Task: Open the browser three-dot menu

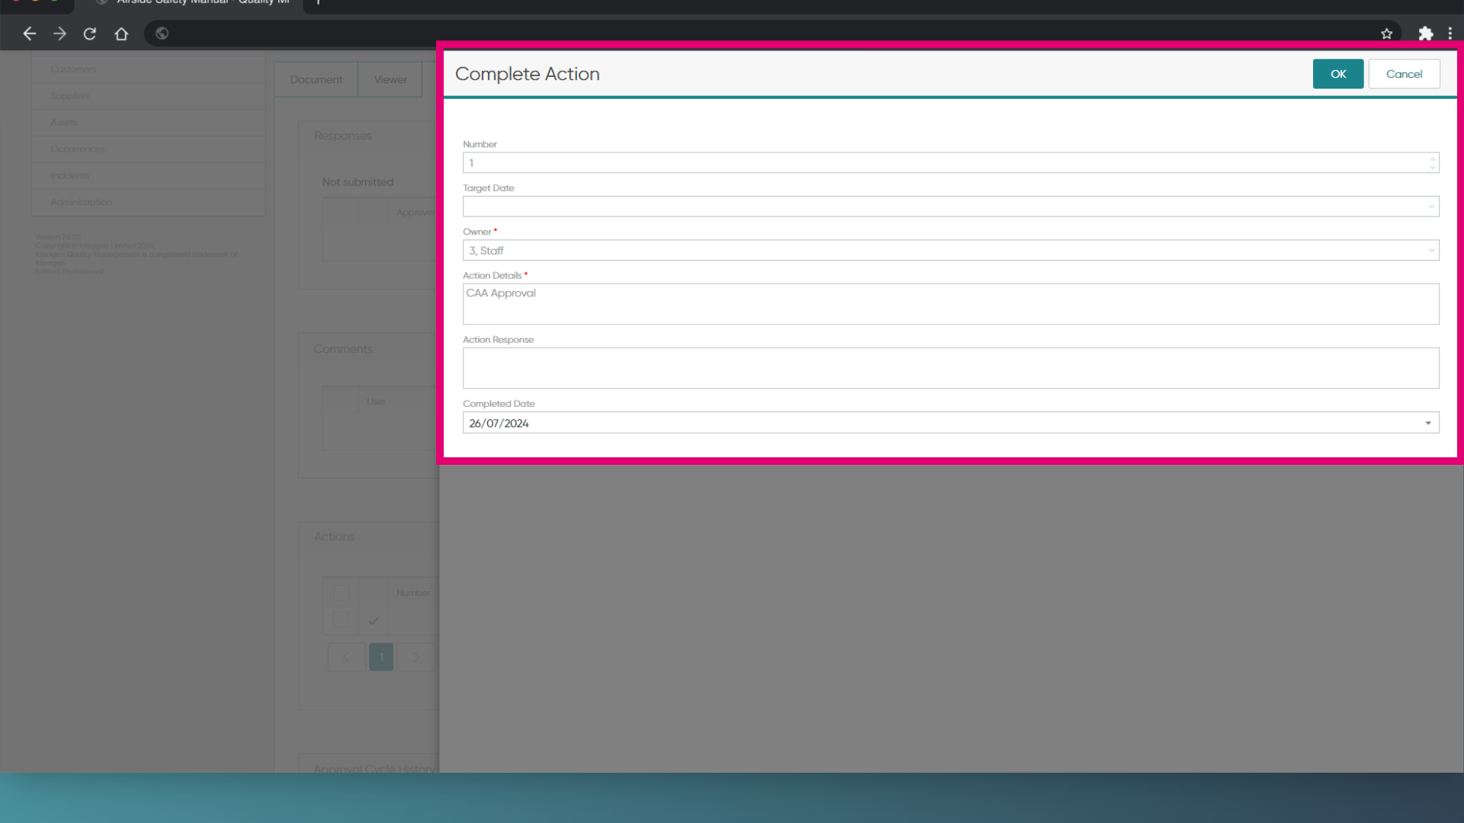Action: click(1450, 34)
